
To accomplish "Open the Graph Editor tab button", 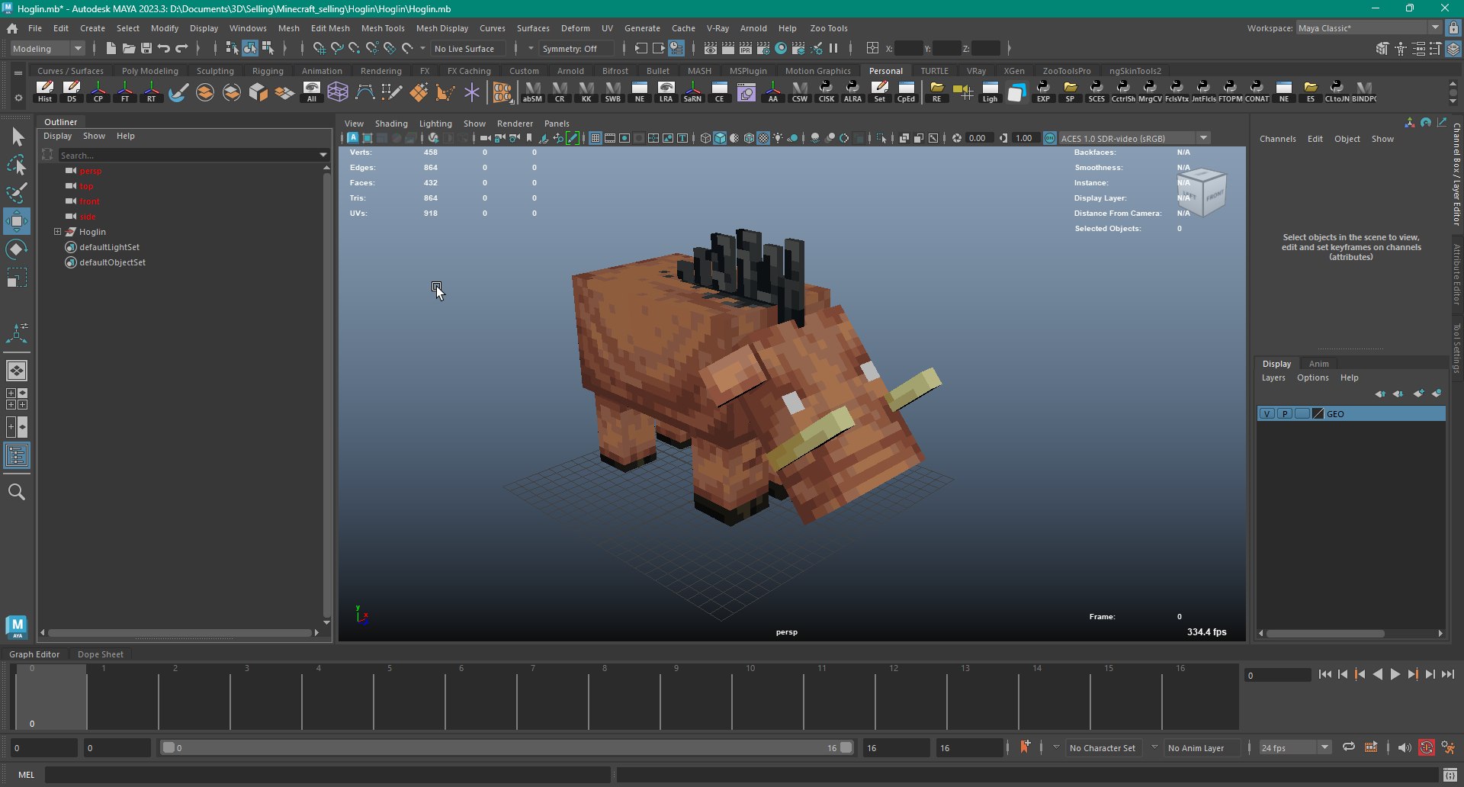I will (34, 654).
